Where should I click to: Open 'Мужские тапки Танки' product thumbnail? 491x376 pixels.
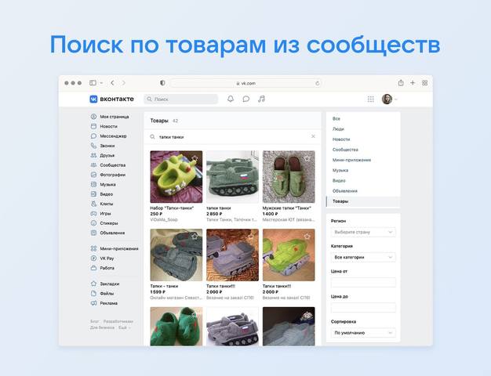pyautogui.click(x=289, y=177)
